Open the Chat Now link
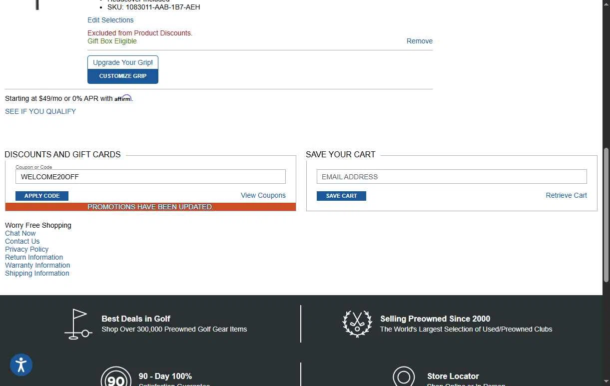 [20, 233]
